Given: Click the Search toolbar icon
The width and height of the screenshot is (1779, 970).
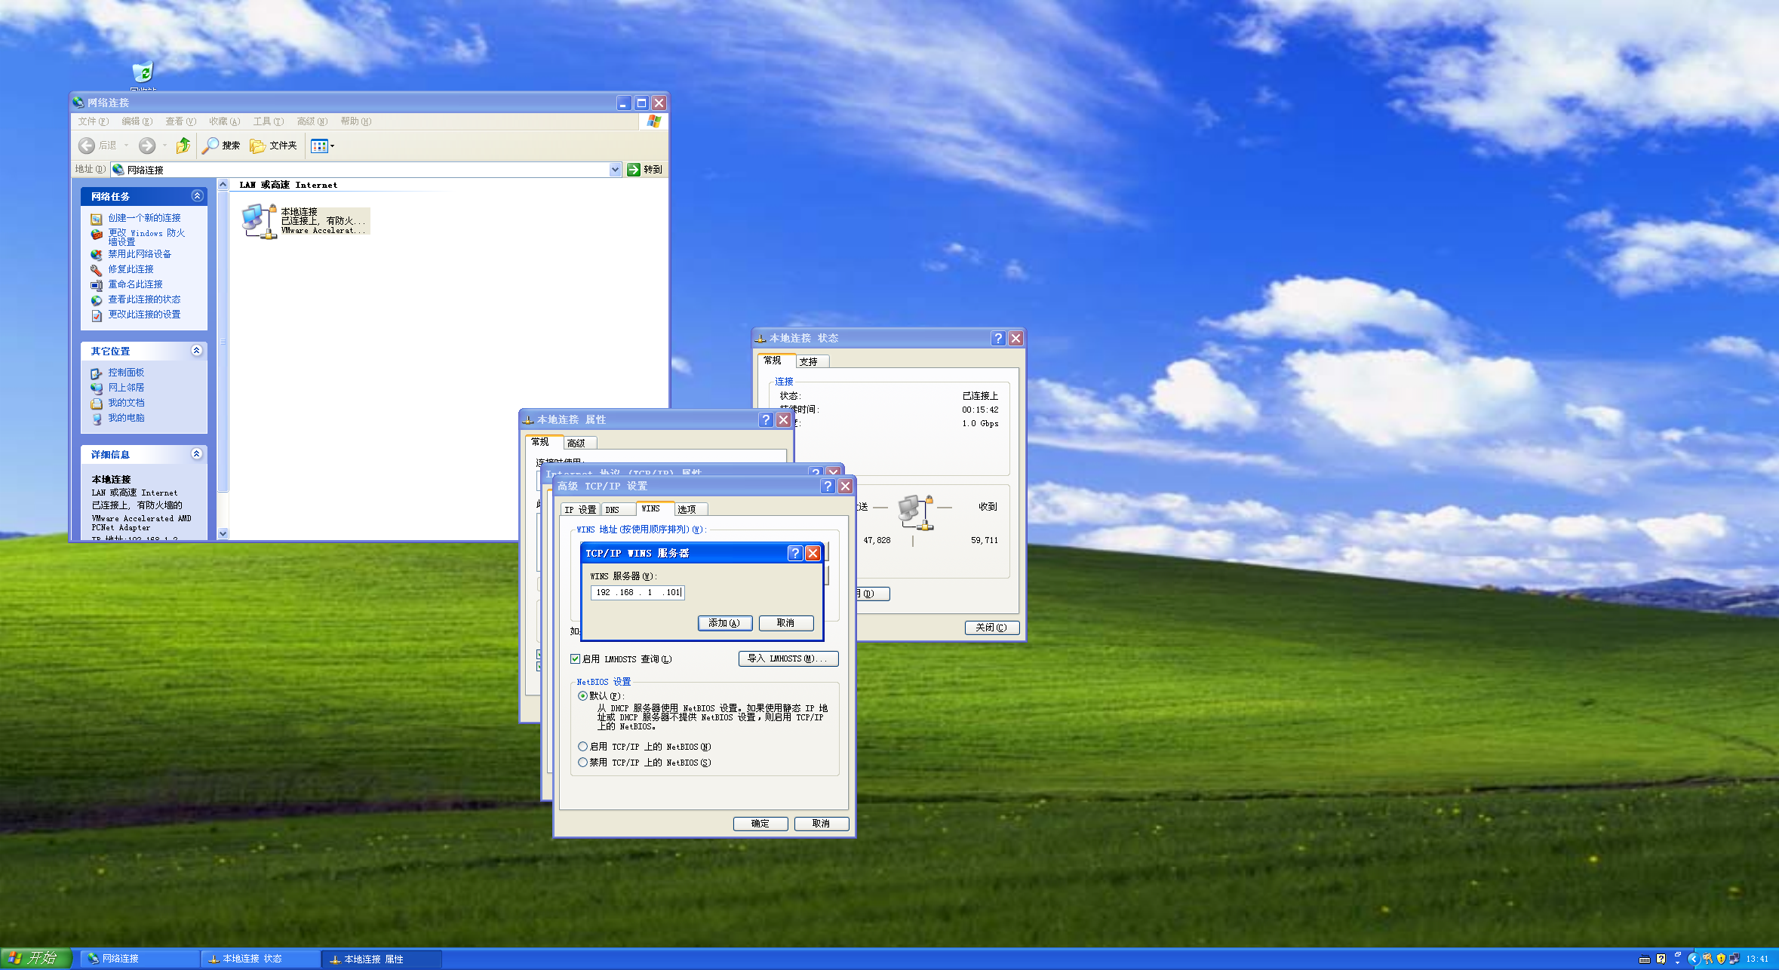Looking at the screenshot, I should (210, 146).
